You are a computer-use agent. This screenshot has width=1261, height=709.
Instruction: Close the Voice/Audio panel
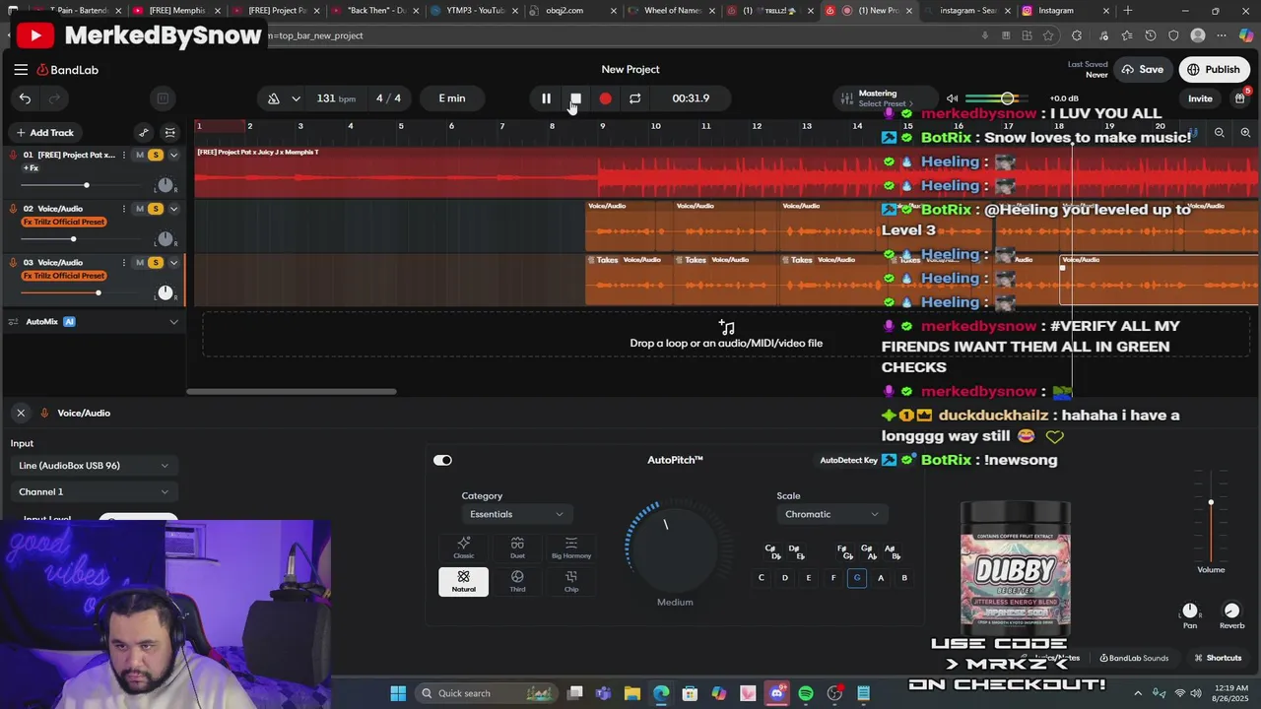click(20, 414)
